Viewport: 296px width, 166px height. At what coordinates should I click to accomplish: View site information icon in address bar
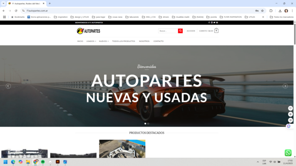click(23, 11)
